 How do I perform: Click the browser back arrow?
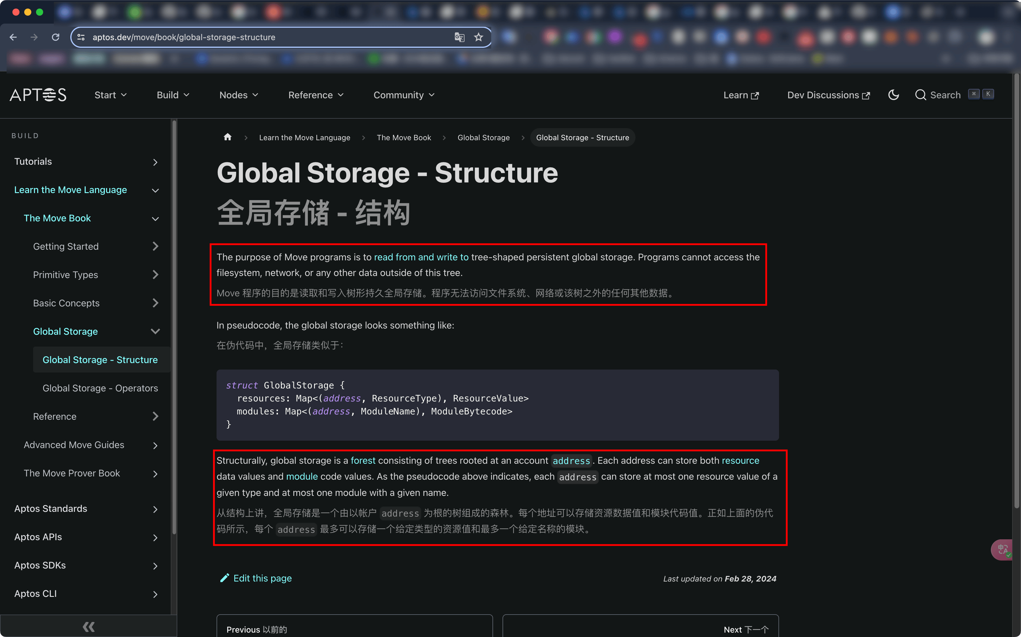[x=13, y=37]
